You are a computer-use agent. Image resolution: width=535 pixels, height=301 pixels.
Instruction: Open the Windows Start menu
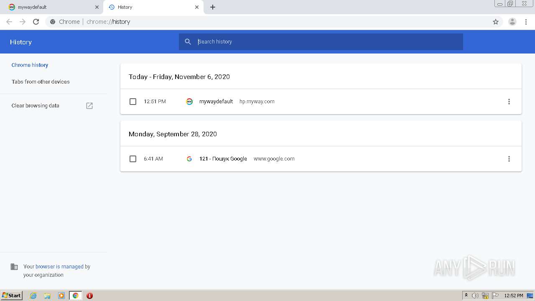[x=12, y=296]
